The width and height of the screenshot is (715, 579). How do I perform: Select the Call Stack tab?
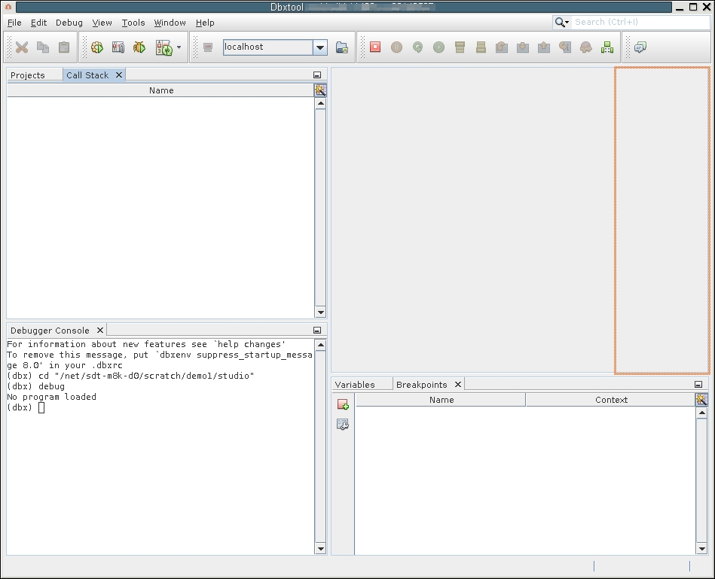tap(87, 75)
